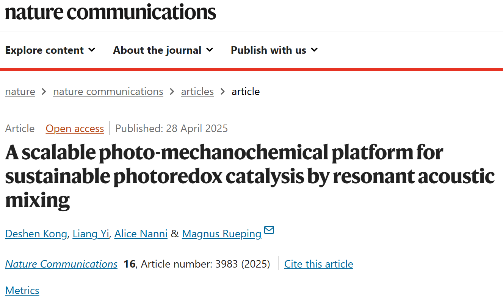
Task: Click the italic Nature Communications journal link
Action: (x=61, y=264)
